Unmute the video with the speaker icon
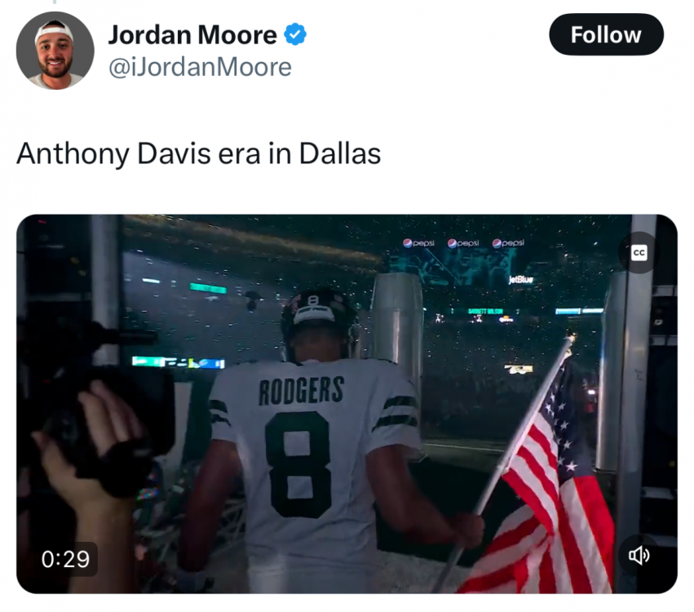The width and height of the screenshot is (694, 612). [x=639, y=556]
